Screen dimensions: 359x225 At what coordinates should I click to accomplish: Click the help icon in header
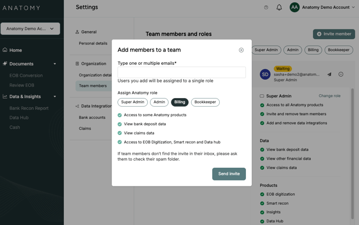(x=266, y=7)
